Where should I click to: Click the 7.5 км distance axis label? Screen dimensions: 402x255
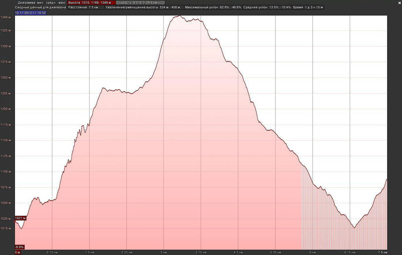(382, 252)
